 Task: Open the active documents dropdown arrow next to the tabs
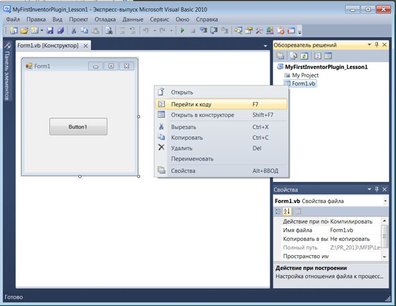point(265,46)
